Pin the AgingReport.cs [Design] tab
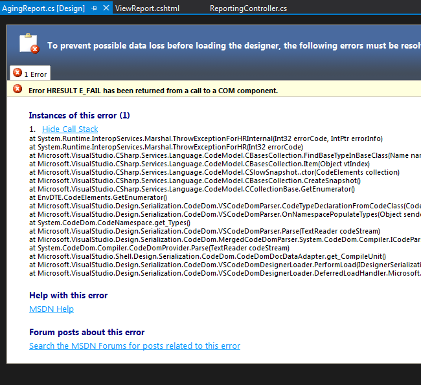The height and width of the screenshot is (385, 421). (x=94, y=8)
